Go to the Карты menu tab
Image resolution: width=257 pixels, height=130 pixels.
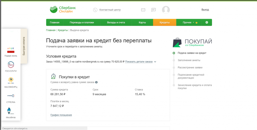[142, 22]
